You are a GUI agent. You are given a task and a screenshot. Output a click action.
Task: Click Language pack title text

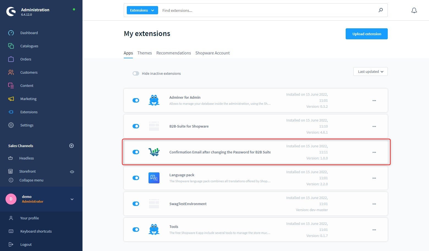pyautogui.click(x=182, y=175)
